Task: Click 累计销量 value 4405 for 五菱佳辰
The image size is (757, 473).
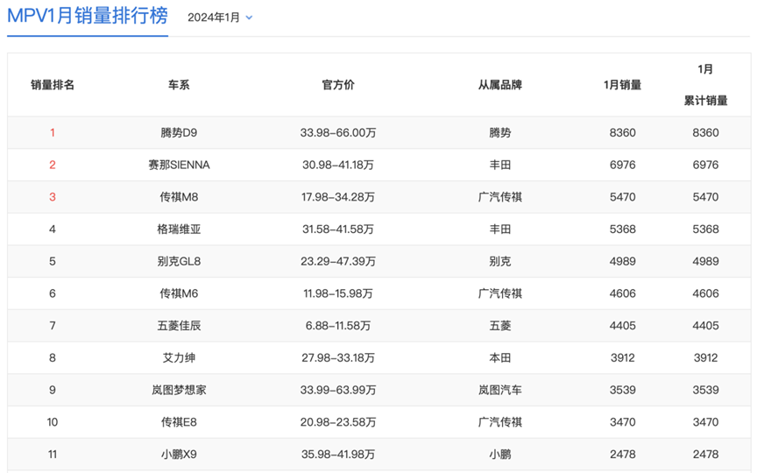Action: (x=705, y=326)
